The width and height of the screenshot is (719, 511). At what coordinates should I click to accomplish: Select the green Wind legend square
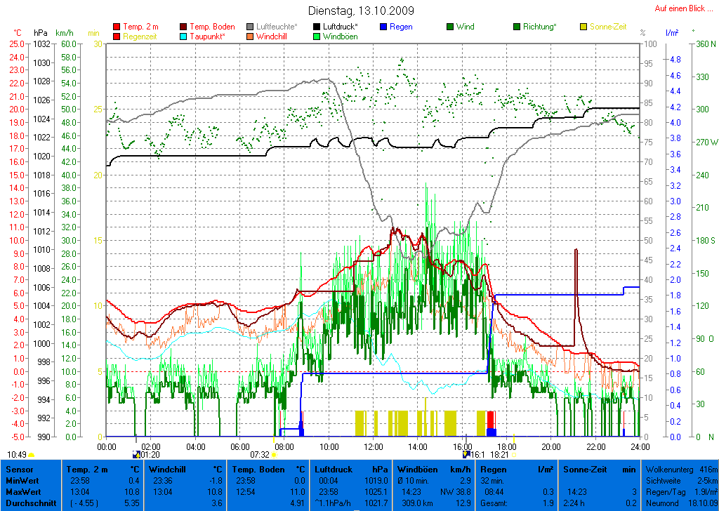(x=451, y=27)
